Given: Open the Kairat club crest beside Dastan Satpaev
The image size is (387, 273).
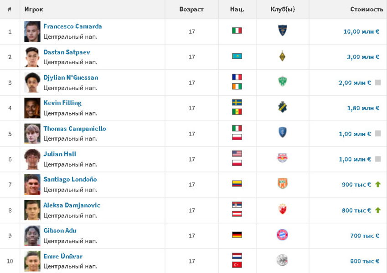Looking at the screenshot, I should pos(283,56).
